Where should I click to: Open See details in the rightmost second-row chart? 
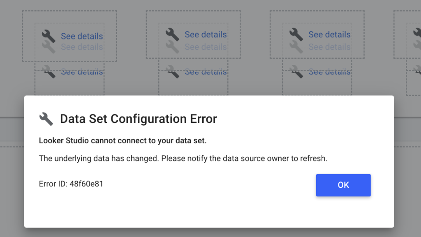(x=330, y=71)
